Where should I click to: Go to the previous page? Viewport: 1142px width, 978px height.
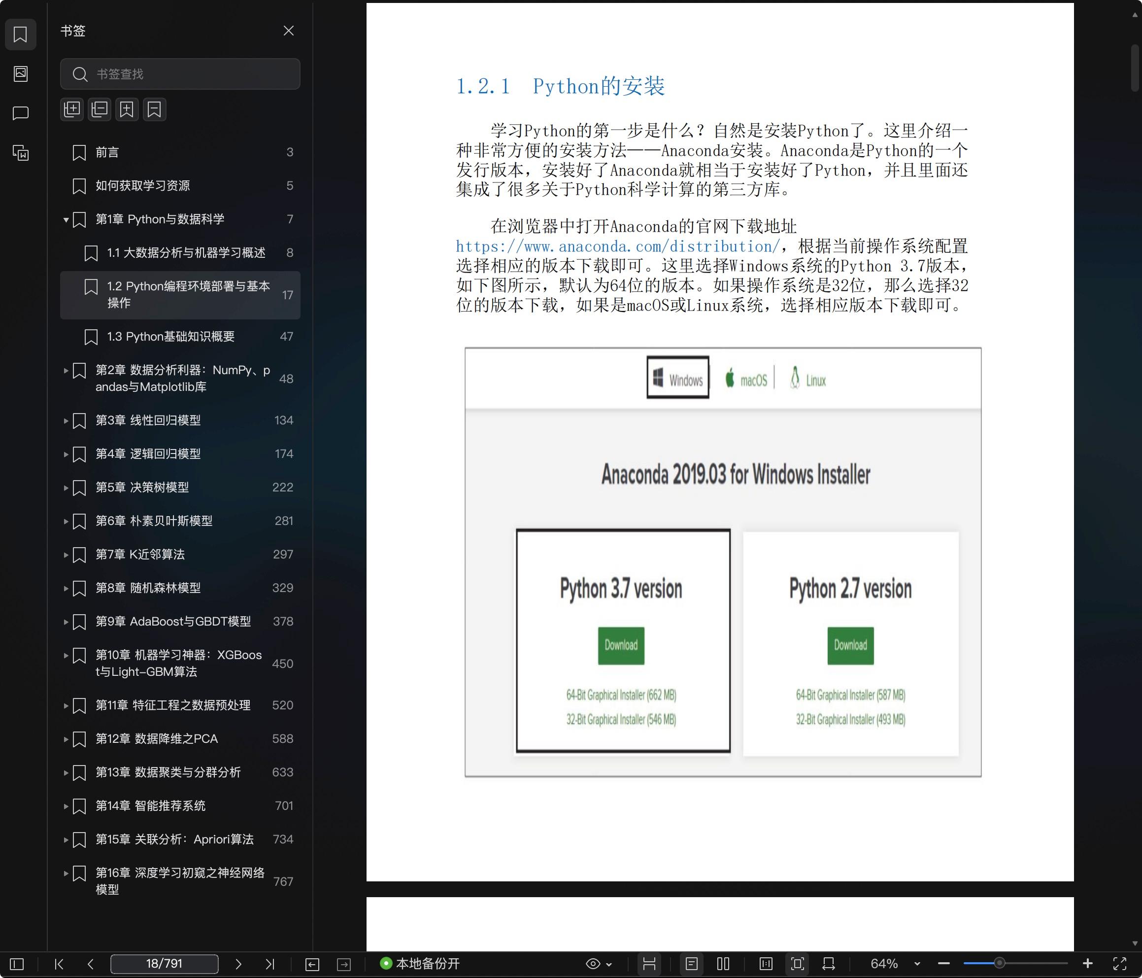(91, 964)
